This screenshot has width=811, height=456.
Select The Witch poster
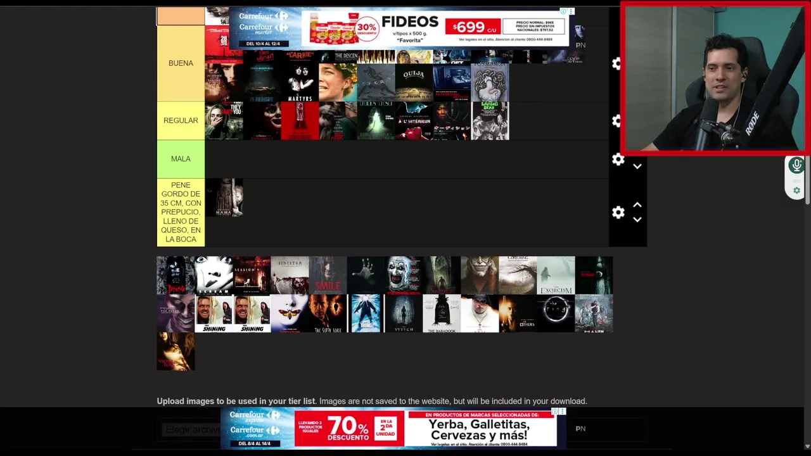coord(404,313)
